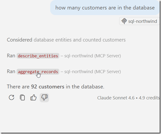This screenshot has width=161, height=134.
Task: Expand the Considered database entities reasoning
Action: click(x=66, y=40)
